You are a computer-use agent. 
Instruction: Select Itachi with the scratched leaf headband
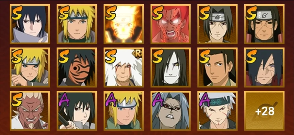click(217, 24)
